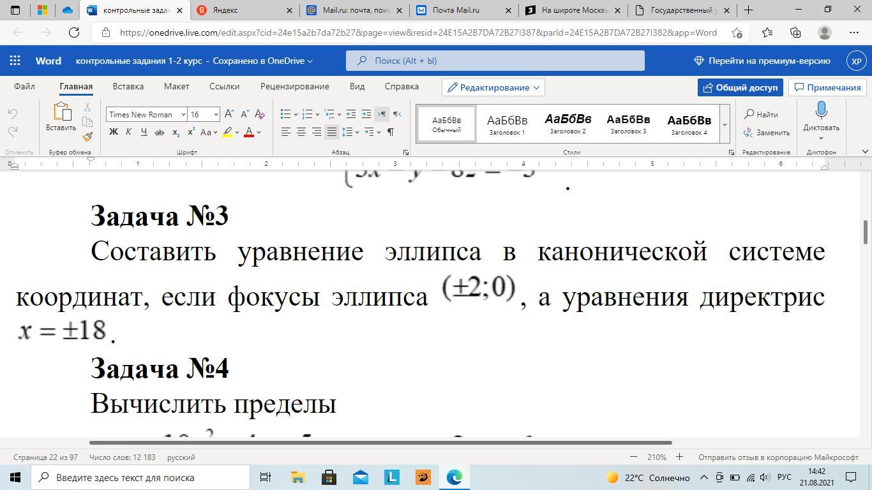Open the change case (Aa) dropdown

209,132
